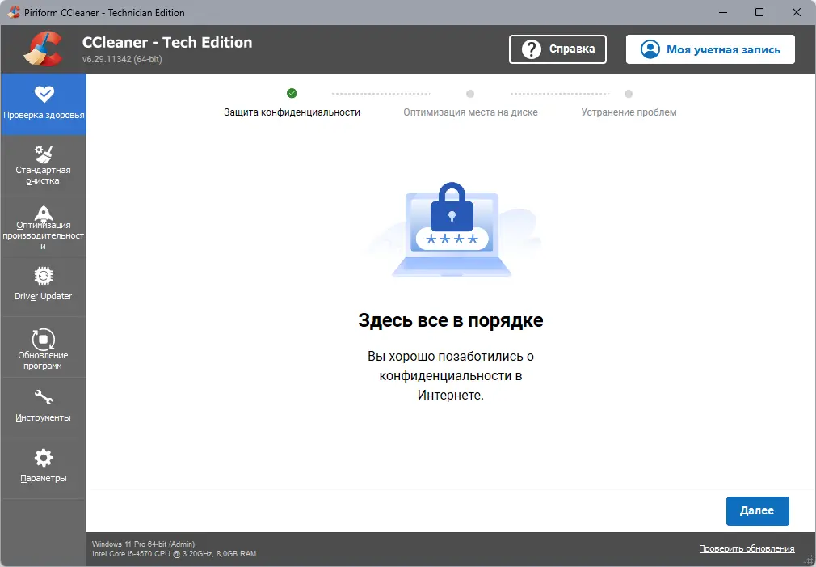Click the Windows 11 Pro 64-bit (Admin) text
Viewport: 816px width, 567px height.
143,544
